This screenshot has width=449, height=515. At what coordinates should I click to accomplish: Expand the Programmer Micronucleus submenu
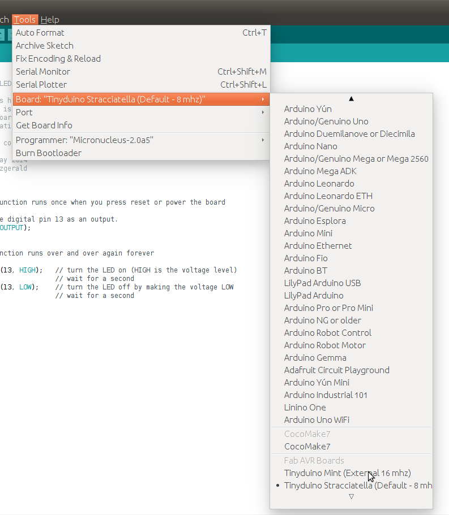point(142,140)
